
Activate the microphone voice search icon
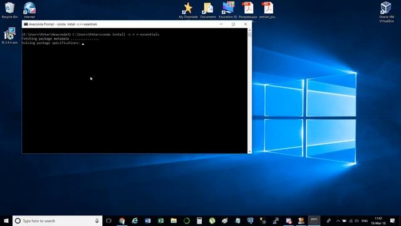(x=97, y=220)
